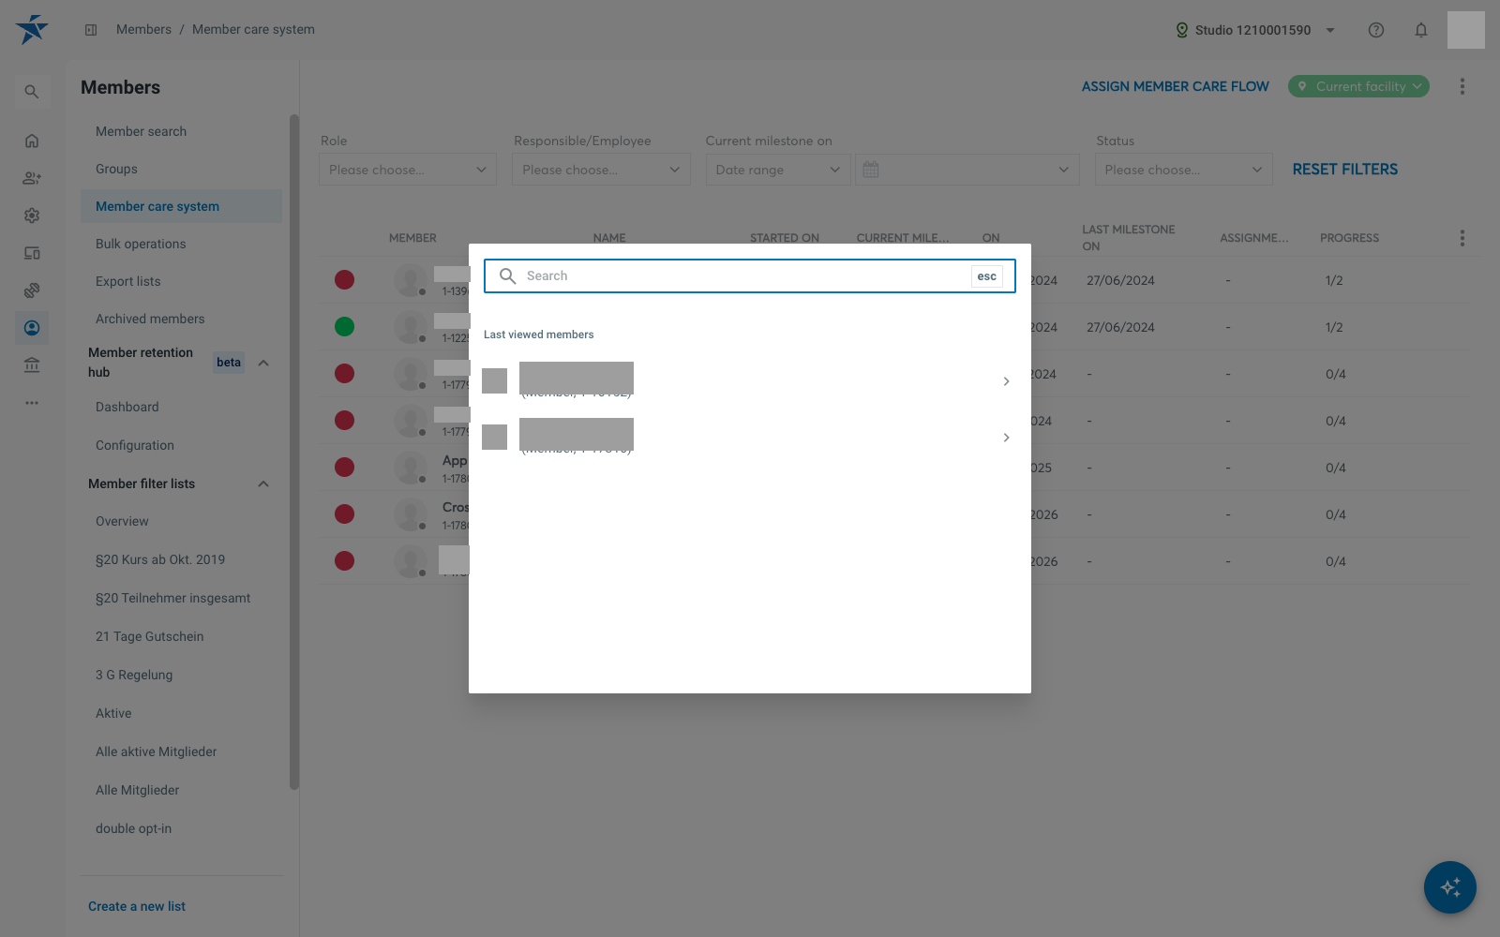Click the Create a new list link
Viewport: 1500px width, 937px height.
coord(137,906)
